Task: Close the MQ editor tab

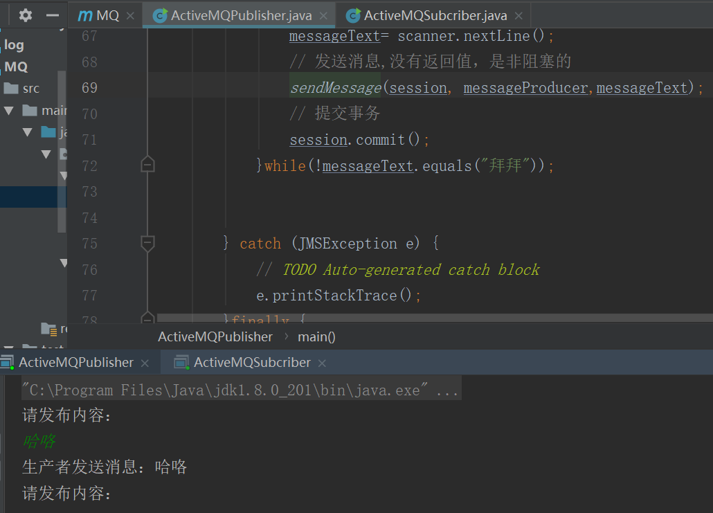Action: (x=131, y=16)
